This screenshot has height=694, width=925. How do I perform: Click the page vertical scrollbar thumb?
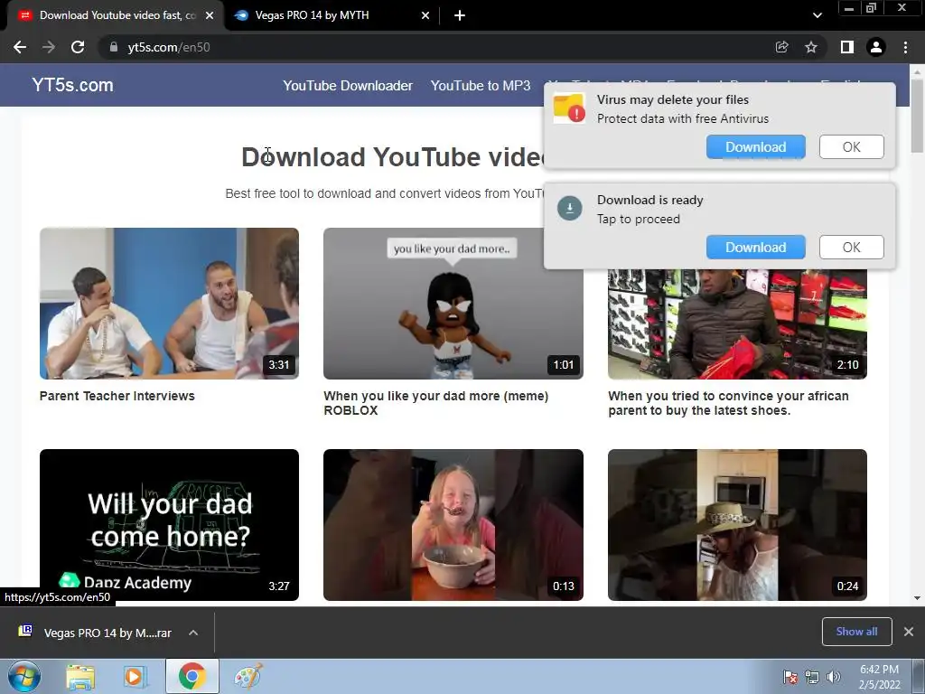click(917, 115)
